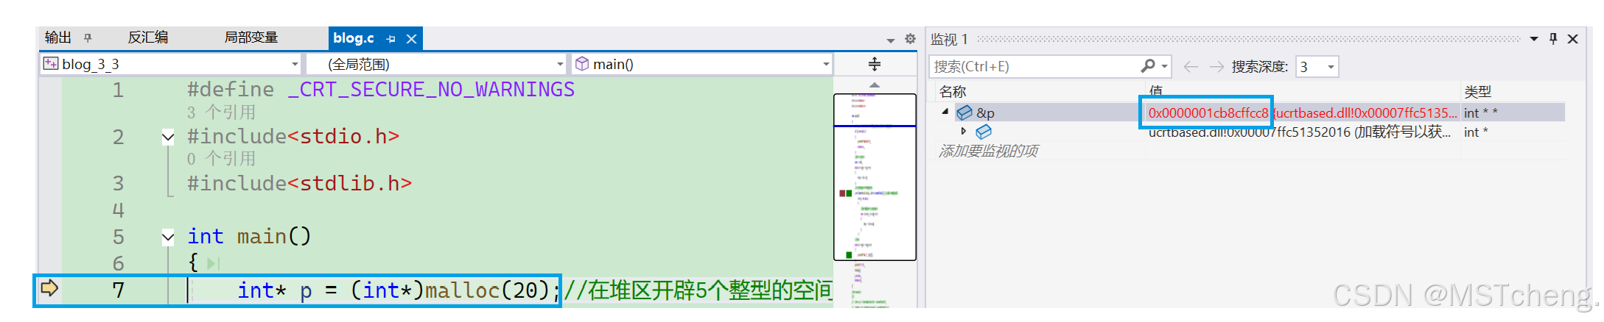Click the pin icon on Watch 1 panel

(1552, 39)
